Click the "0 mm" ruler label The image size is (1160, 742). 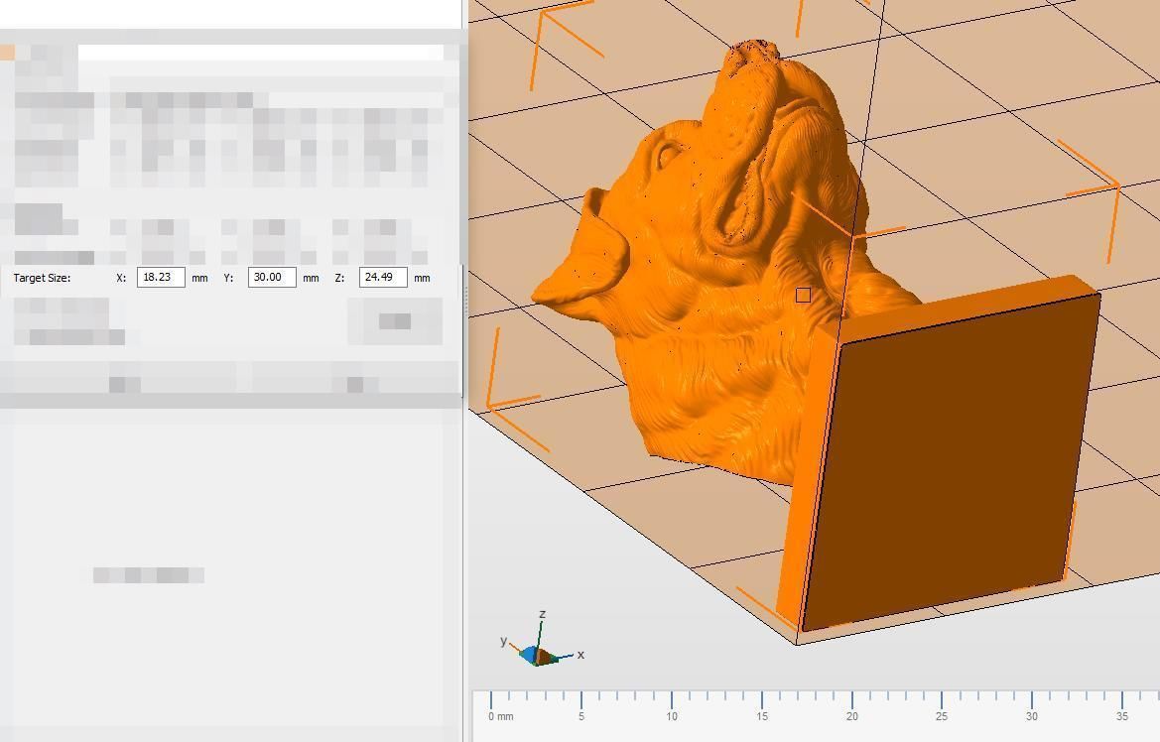(501, 716)
